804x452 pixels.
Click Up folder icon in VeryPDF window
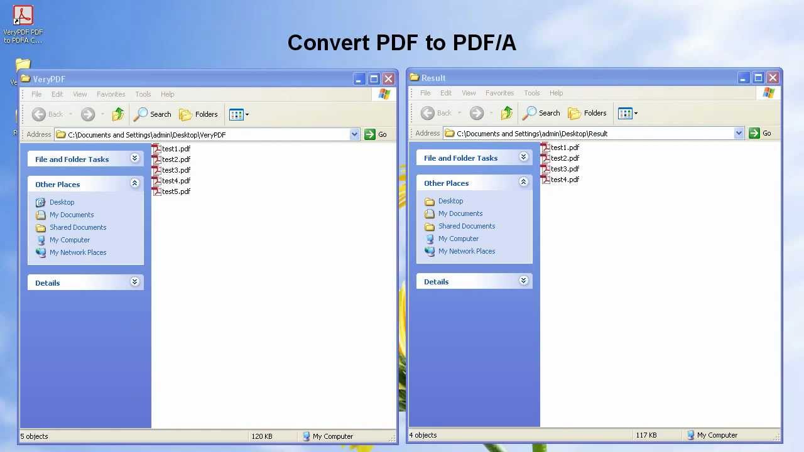[118, 114]
